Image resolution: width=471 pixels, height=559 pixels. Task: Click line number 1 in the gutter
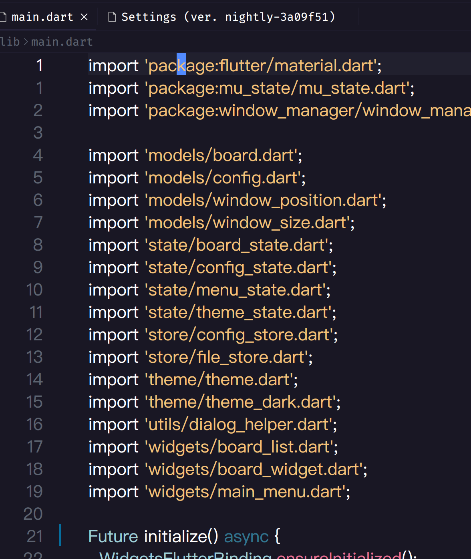click(39, 65)
